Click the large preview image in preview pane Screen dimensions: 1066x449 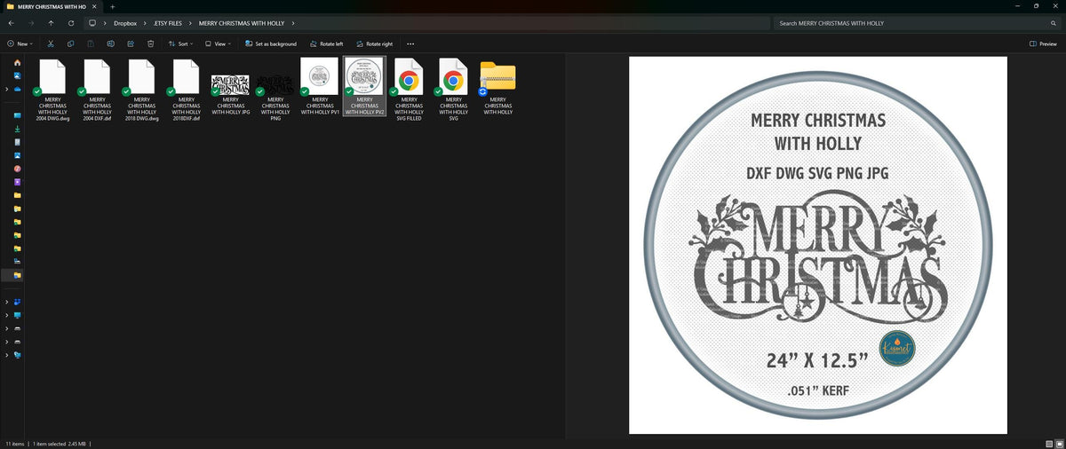pyautogui.click(x=817, y=245)
